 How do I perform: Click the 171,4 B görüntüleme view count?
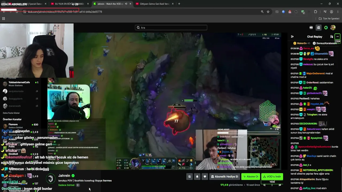click(232, 185)
